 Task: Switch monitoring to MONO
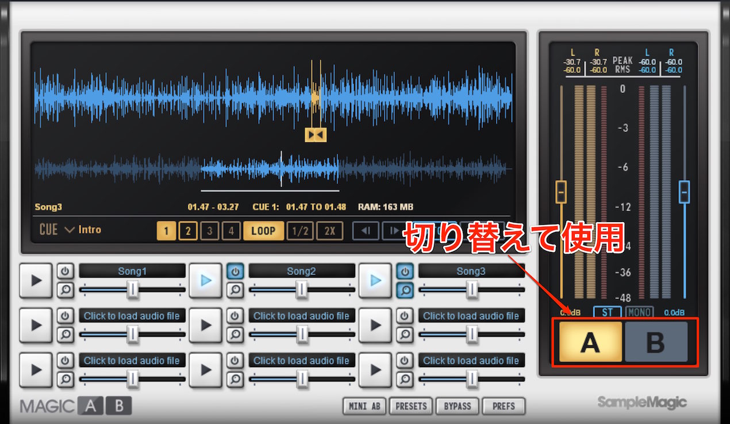pyautogui.click(x=639, y=313)
